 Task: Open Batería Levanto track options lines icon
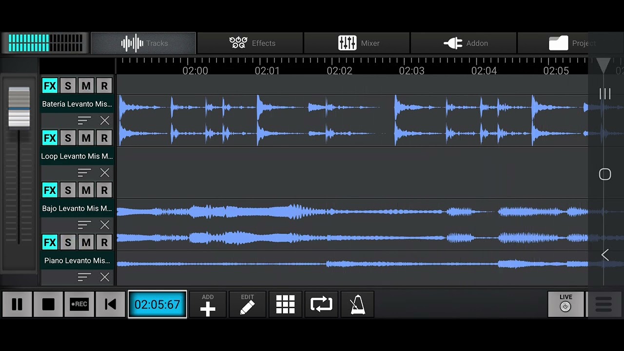84,120
